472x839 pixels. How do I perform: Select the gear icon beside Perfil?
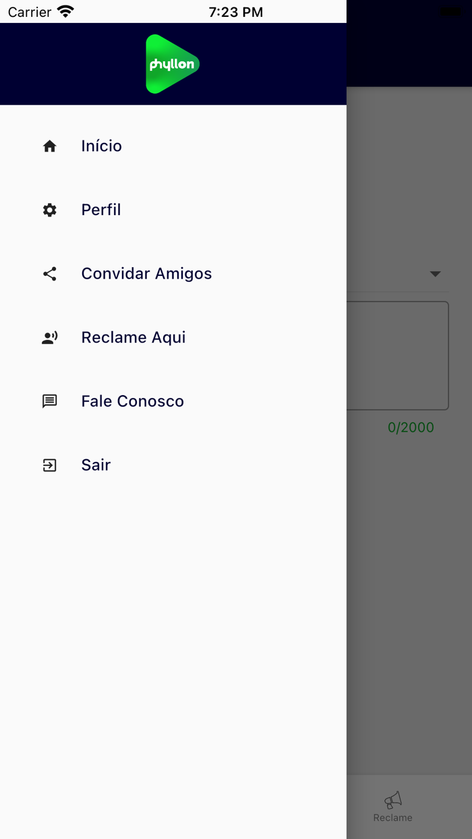pyautogui.click(x=49, y=210)
